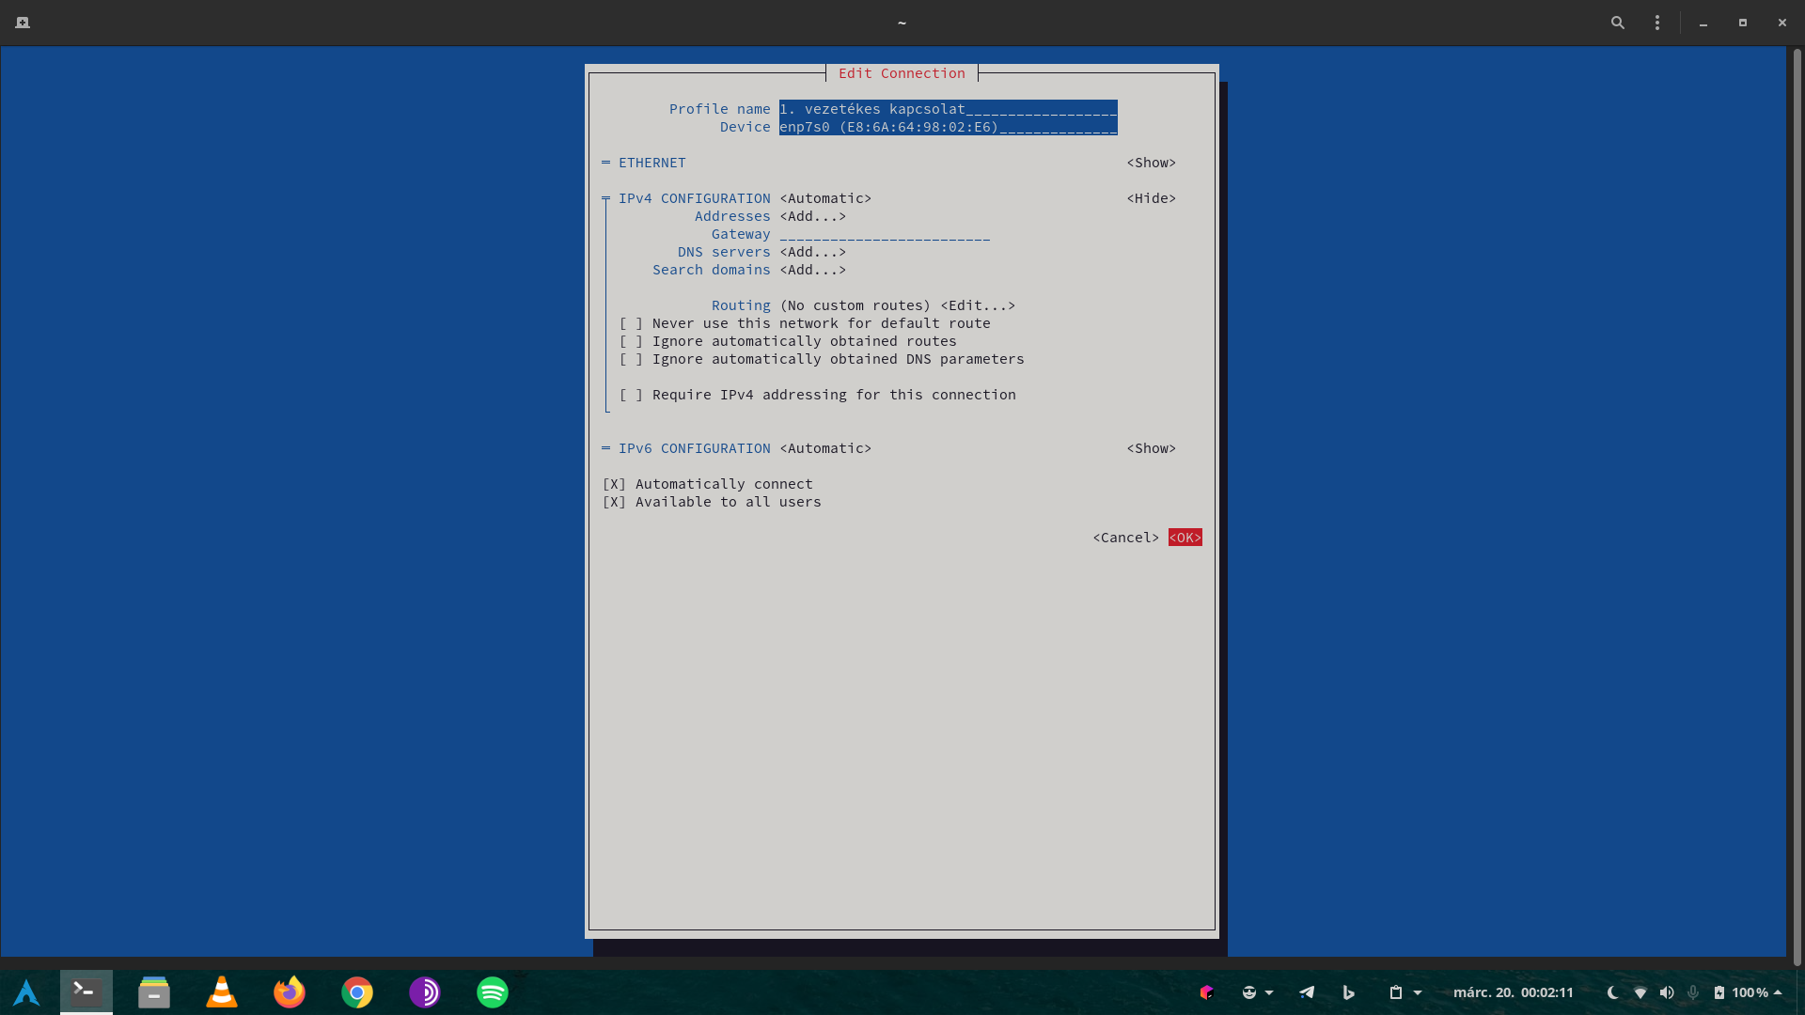Launch the terminal emulator icon

[86, 992]
